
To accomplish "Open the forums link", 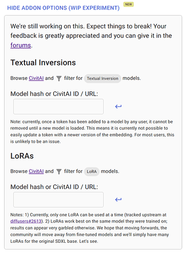I will pos(21,45).
